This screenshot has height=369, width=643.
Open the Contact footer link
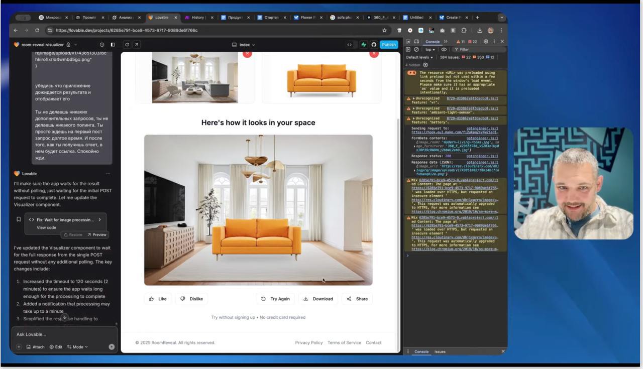pos(374,343)
